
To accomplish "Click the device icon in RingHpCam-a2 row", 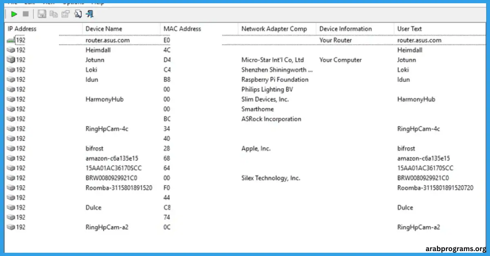I will click(x=11, y=227).
